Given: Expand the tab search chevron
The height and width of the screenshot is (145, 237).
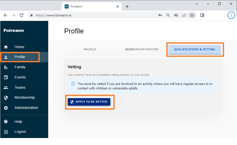Looking at the screenshot, I should coord(197,4).
